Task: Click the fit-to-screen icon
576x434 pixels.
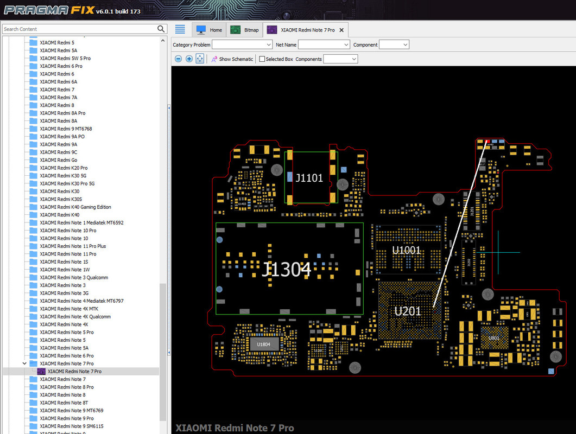Action: (x=200, y=59)
